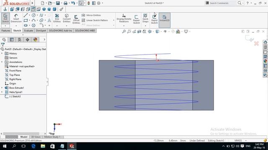This screenshot has width=268, height=150.
Task: Select the Sketch Fillet tool
Action: [x=41, y=25]
